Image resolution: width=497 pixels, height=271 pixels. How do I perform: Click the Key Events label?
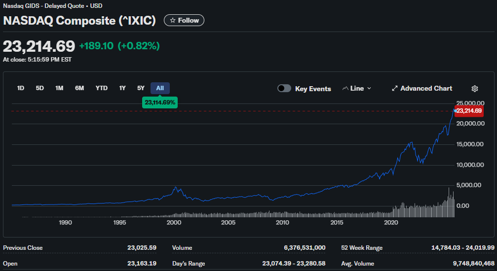[313, 89]
